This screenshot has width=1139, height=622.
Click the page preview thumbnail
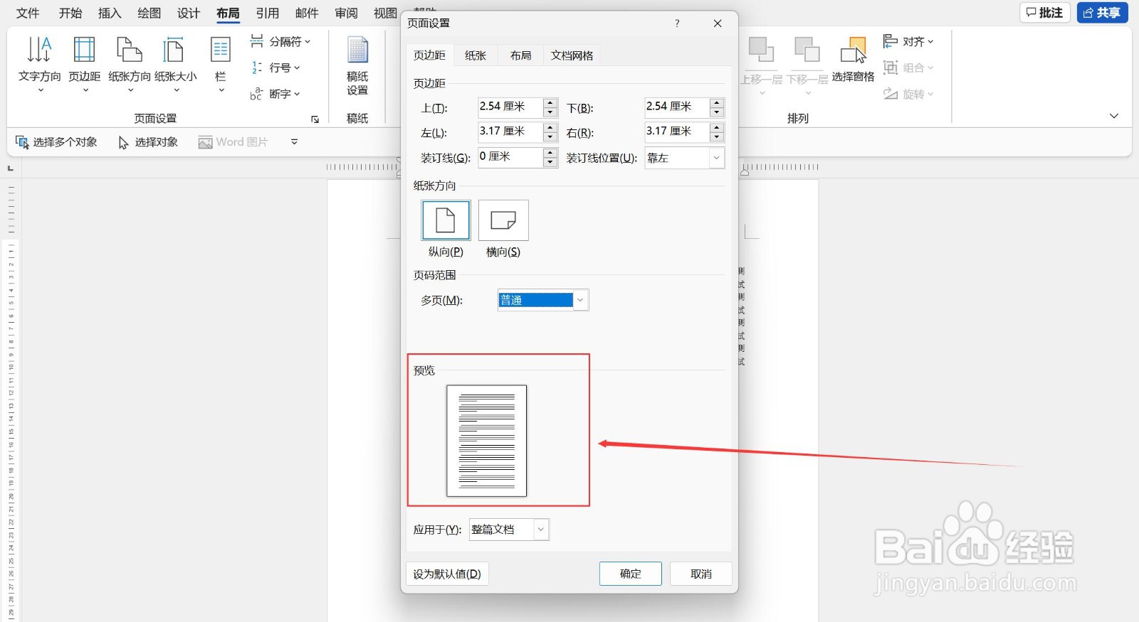(487, 441)
